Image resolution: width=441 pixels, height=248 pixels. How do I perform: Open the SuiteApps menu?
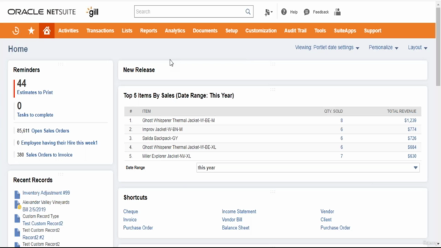(x=345, y=30)
